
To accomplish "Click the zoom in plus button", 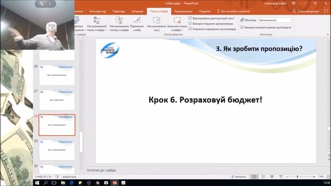I will (314, 177).
